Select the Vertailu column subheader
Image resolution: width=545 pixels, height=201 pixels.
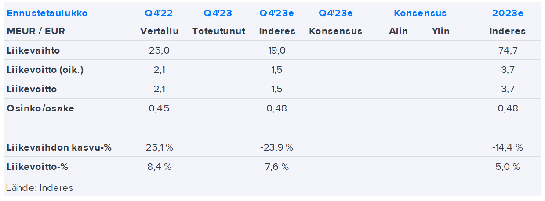tap(159, 31)
